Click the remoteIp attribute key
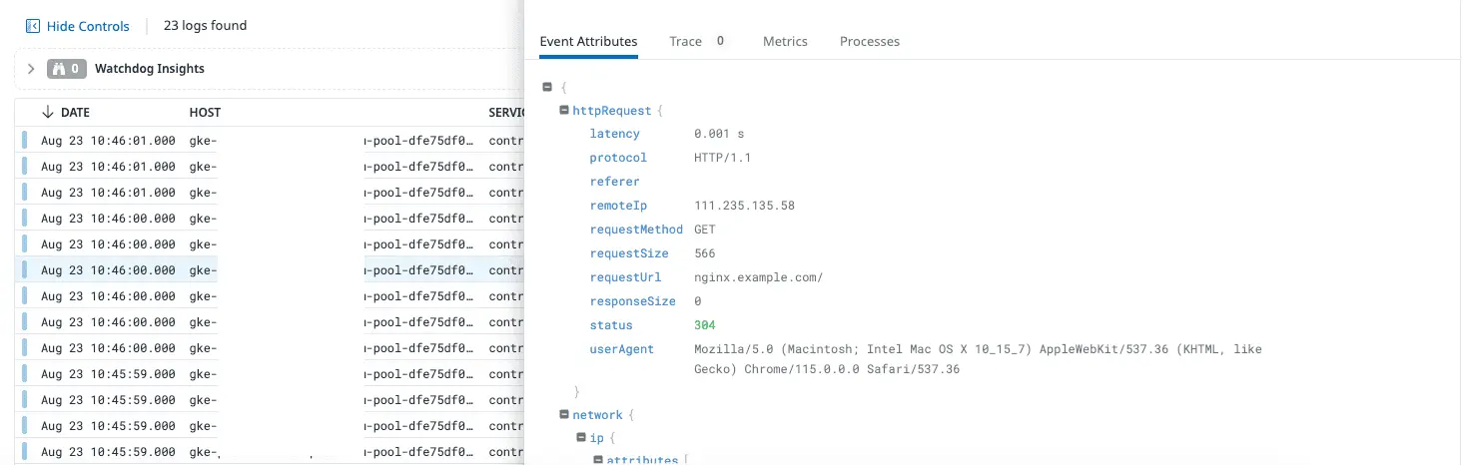 click(x=618, y=206)
